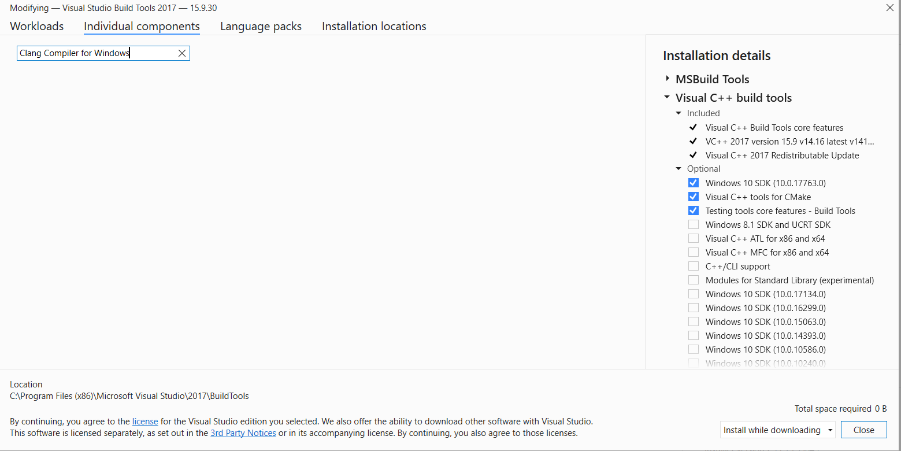Uncheck Testing tools core features - Build Tools
The width and height of the screenshot is (901, 451).
(x=694, y=210)
